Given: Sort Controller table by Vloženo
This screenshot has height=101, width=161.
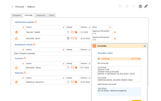Looking at the screenshot, I should point(90,64).
